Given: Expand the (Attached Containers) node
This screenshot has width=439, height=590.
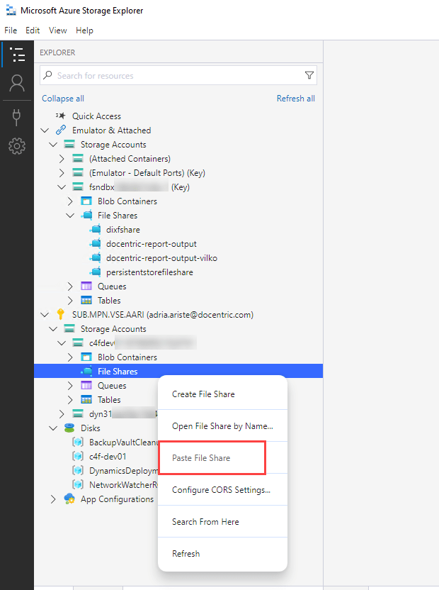Looking at the screenshot, I should click(x=62, y=158).
